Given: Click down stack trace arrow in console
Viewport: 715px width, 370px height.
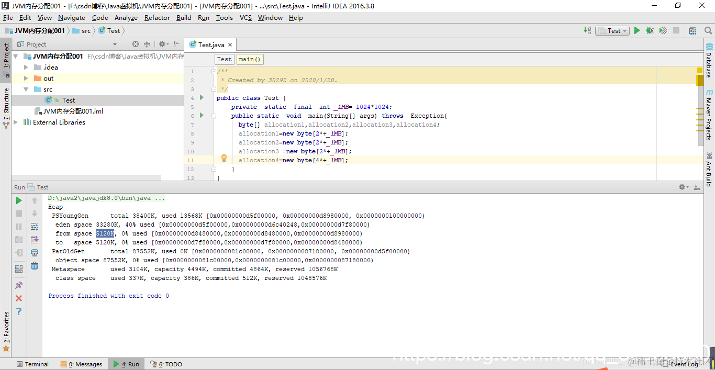Looking at the screenshot, I should tap(35, 214).
